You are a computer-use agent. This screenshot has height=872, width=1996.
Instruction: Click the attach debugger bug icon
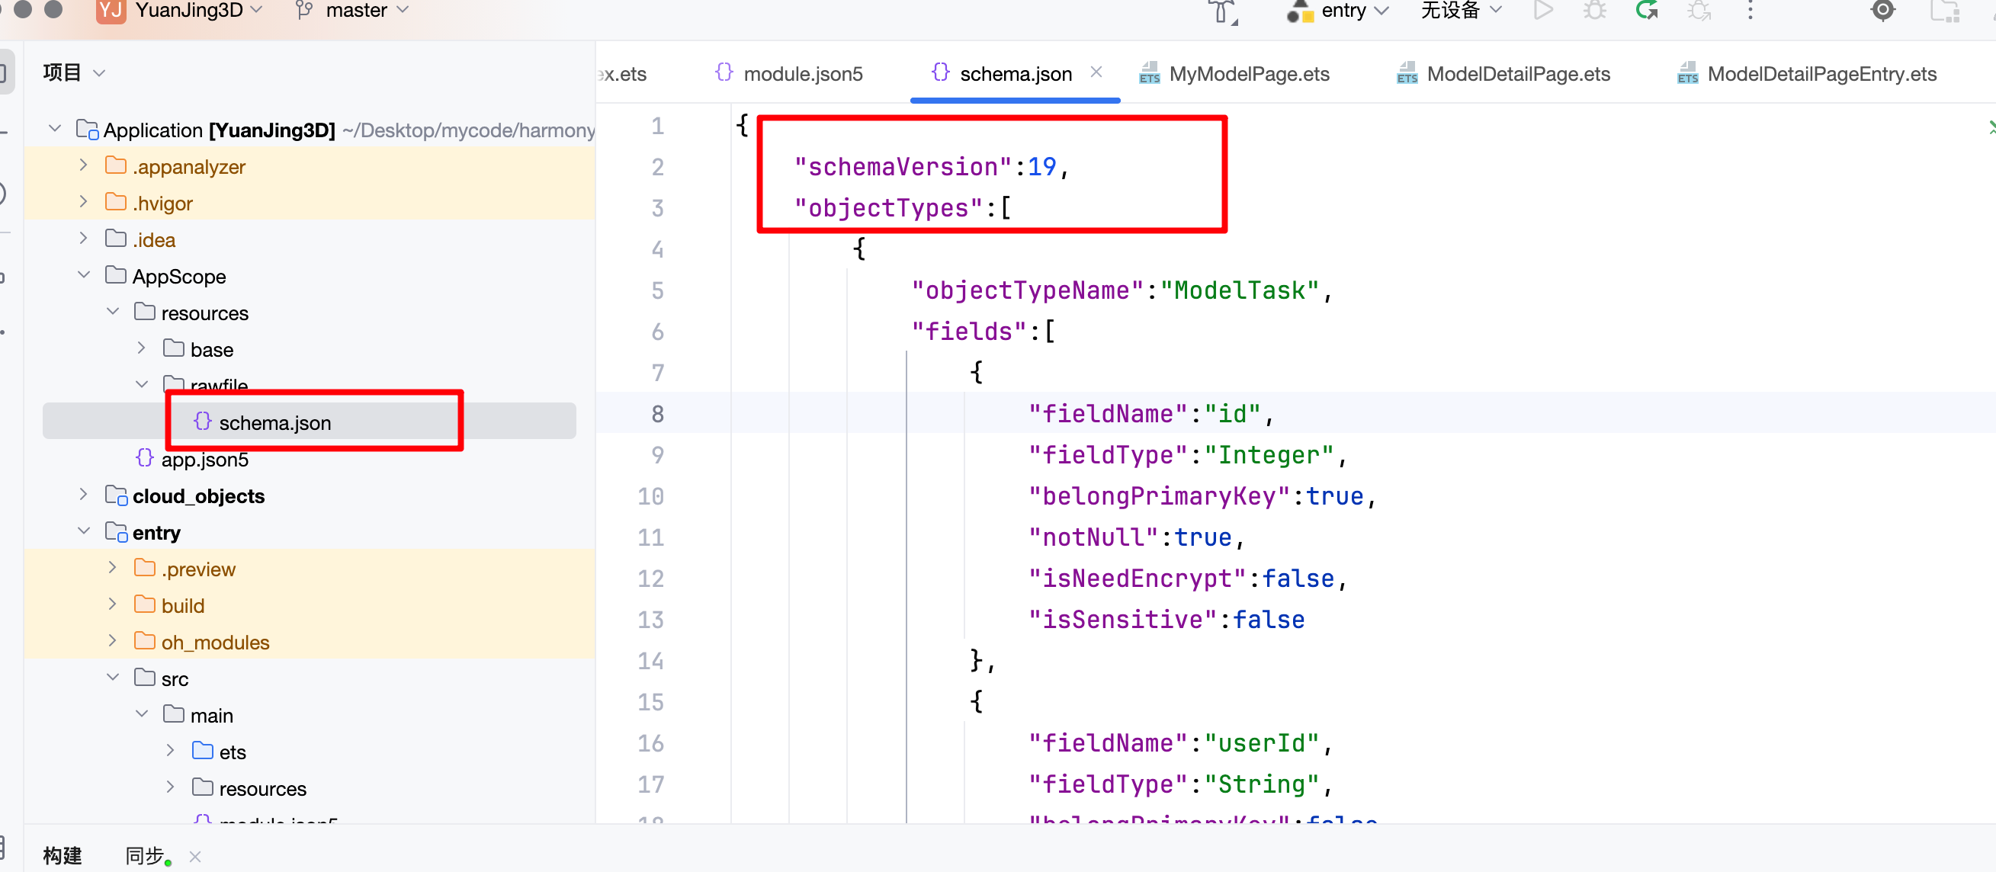click(1699, 11)
